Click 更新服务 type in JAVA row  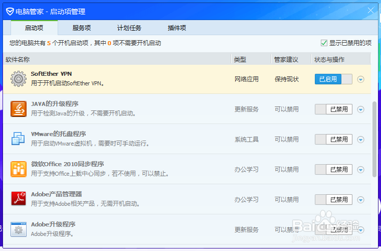click(x=246, y=109)
